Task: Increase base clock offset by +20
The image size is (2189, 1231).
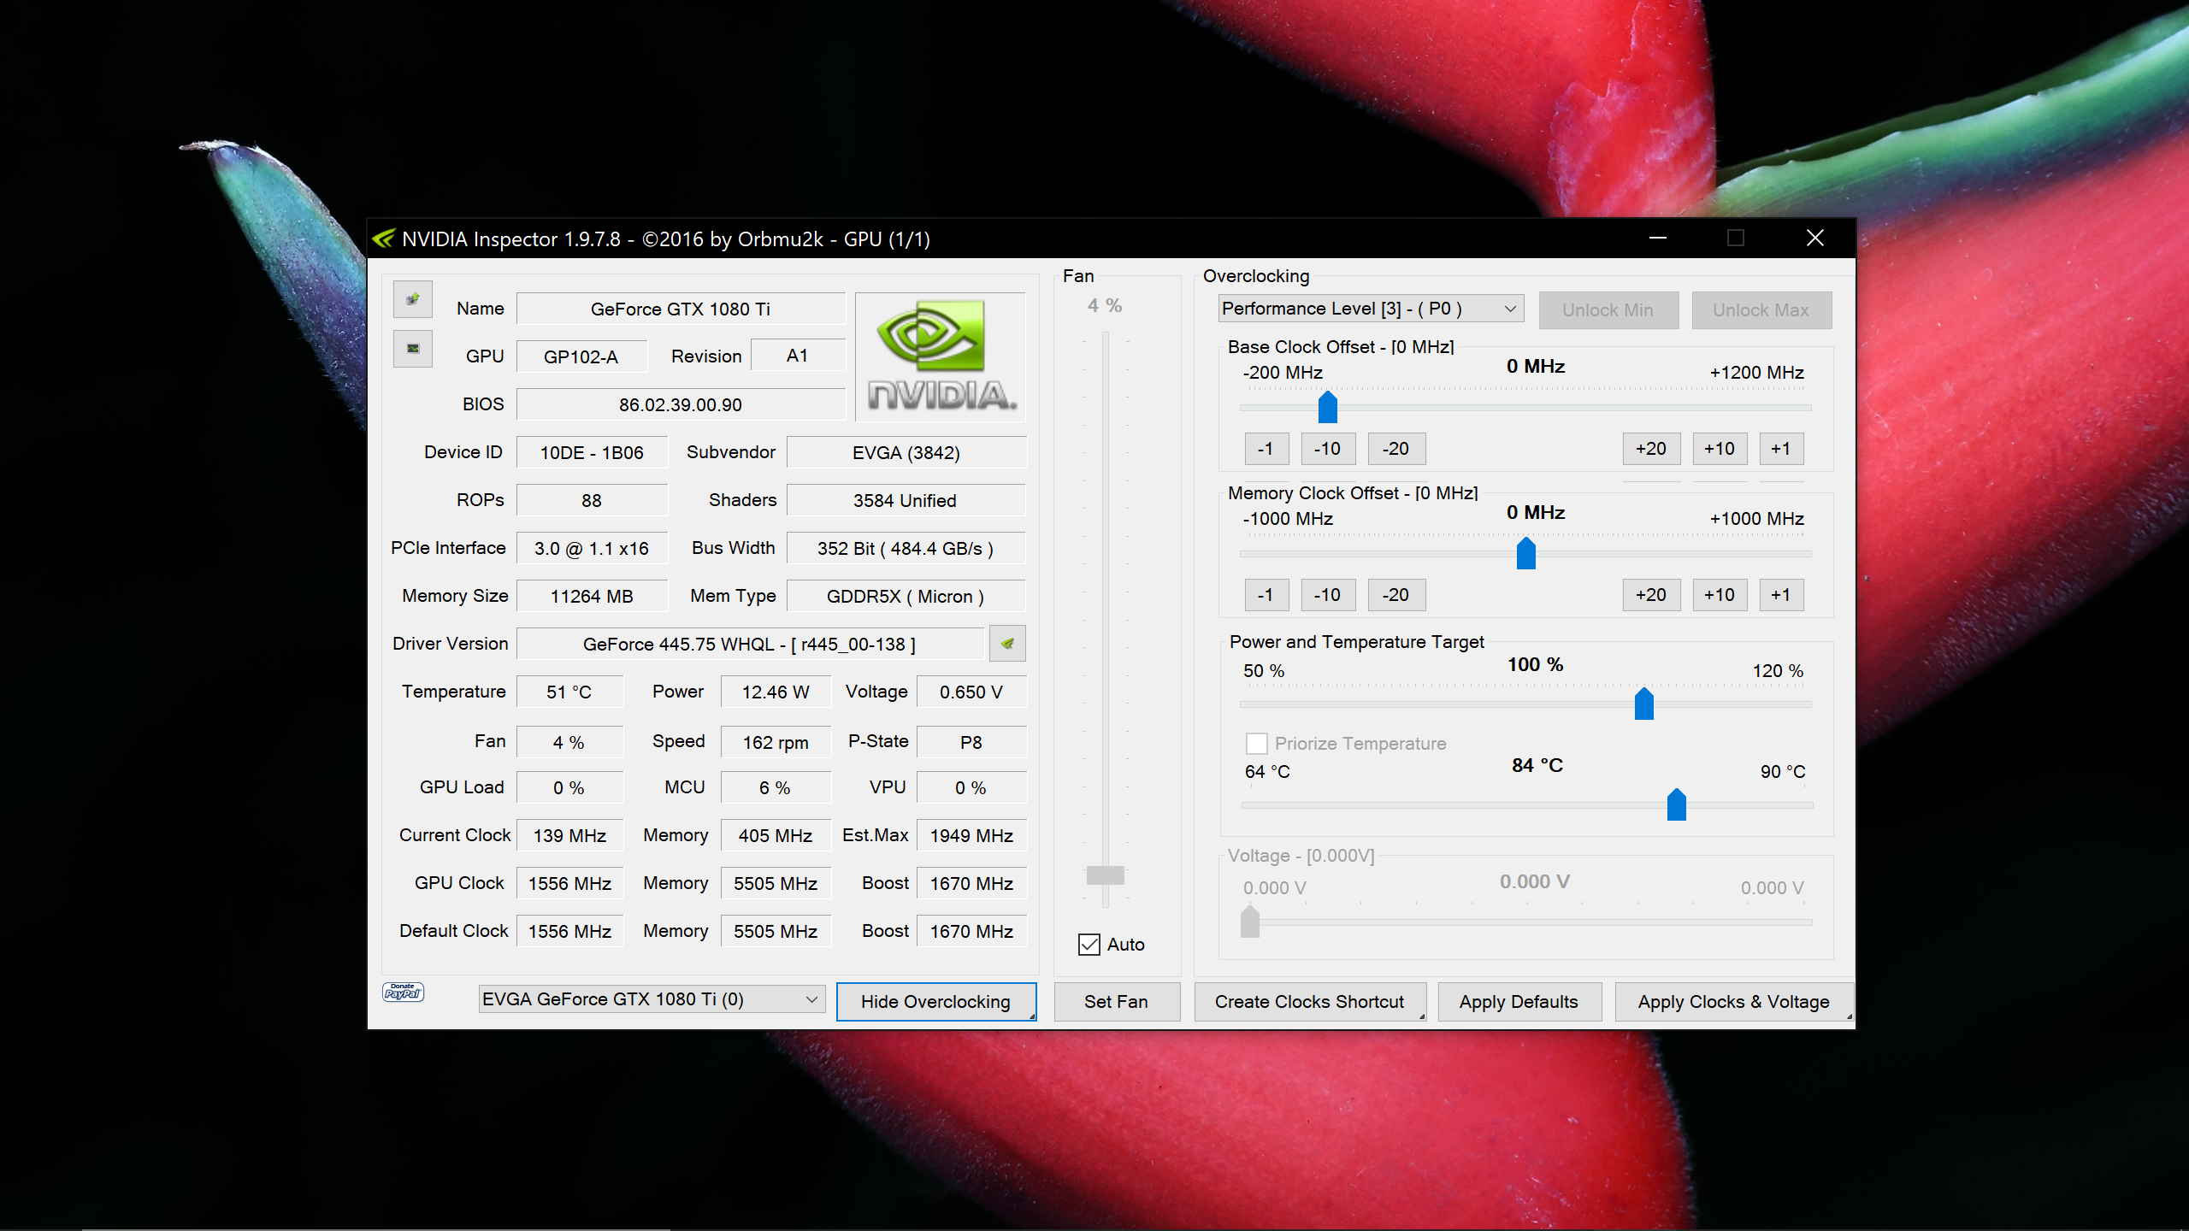Action: pyautogui.click(x=1649, y=449)
